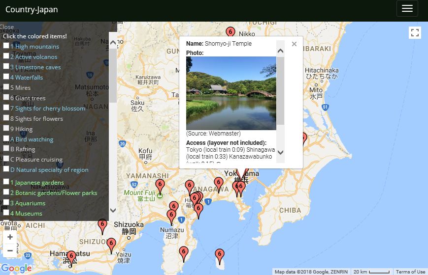The image size is (428, 275).
Task: Enable the High mountains checkbox
Action: 6,46
